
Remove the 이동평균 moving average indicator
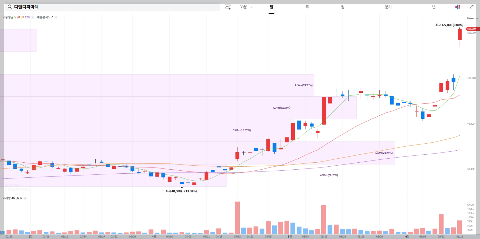pyautogui.click(x=33, y=17)
